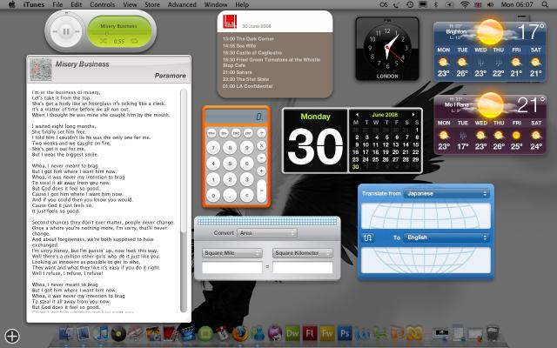Skip to previous track in iTunes widget
The height and width of the screenshot is (348, 557).
coord(55,31)
